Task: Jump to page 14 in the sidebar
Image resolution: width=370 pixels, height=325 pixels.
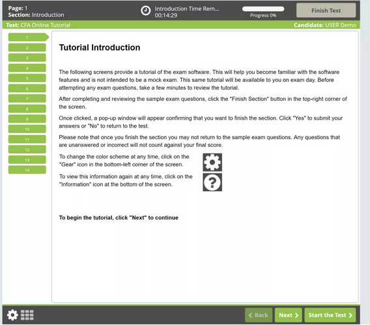Action: pyautogui.click(x=27, y=170)
